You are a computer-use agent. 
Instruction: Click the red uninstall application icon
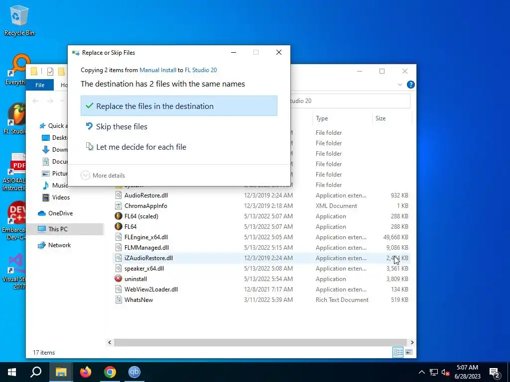[119, 279]
